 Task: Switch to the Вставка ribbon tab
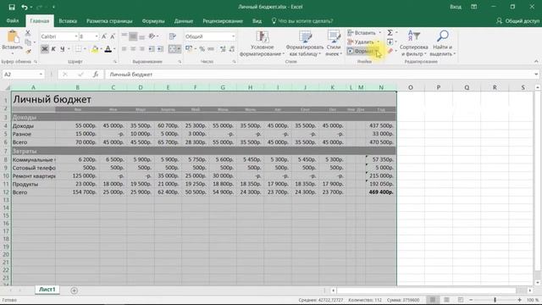[68, 21]
